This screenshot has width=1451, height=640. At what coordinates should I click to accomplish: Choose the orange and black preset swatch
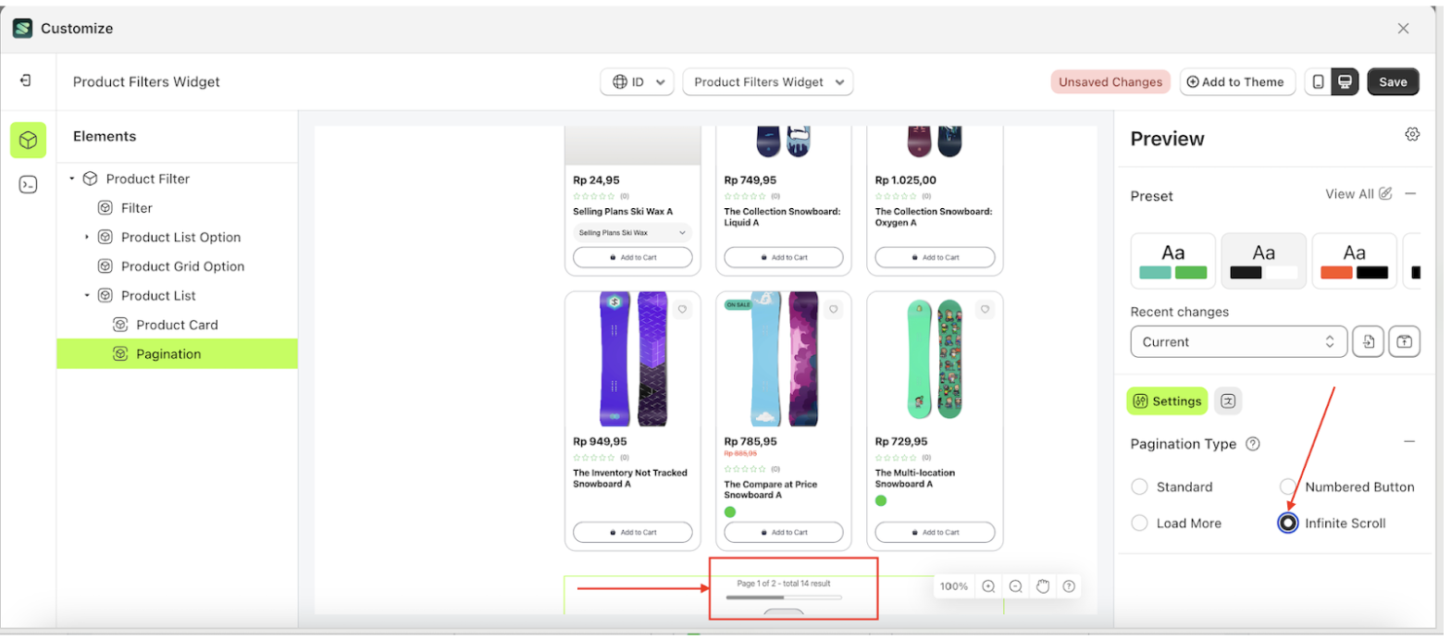(1354, 261)
